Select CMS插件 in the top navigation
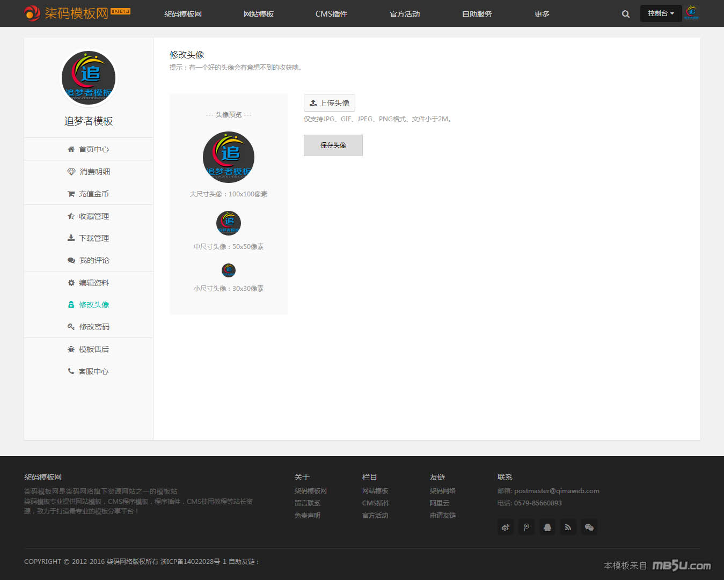This screenshot has height=580, width=724. point(331,14)
